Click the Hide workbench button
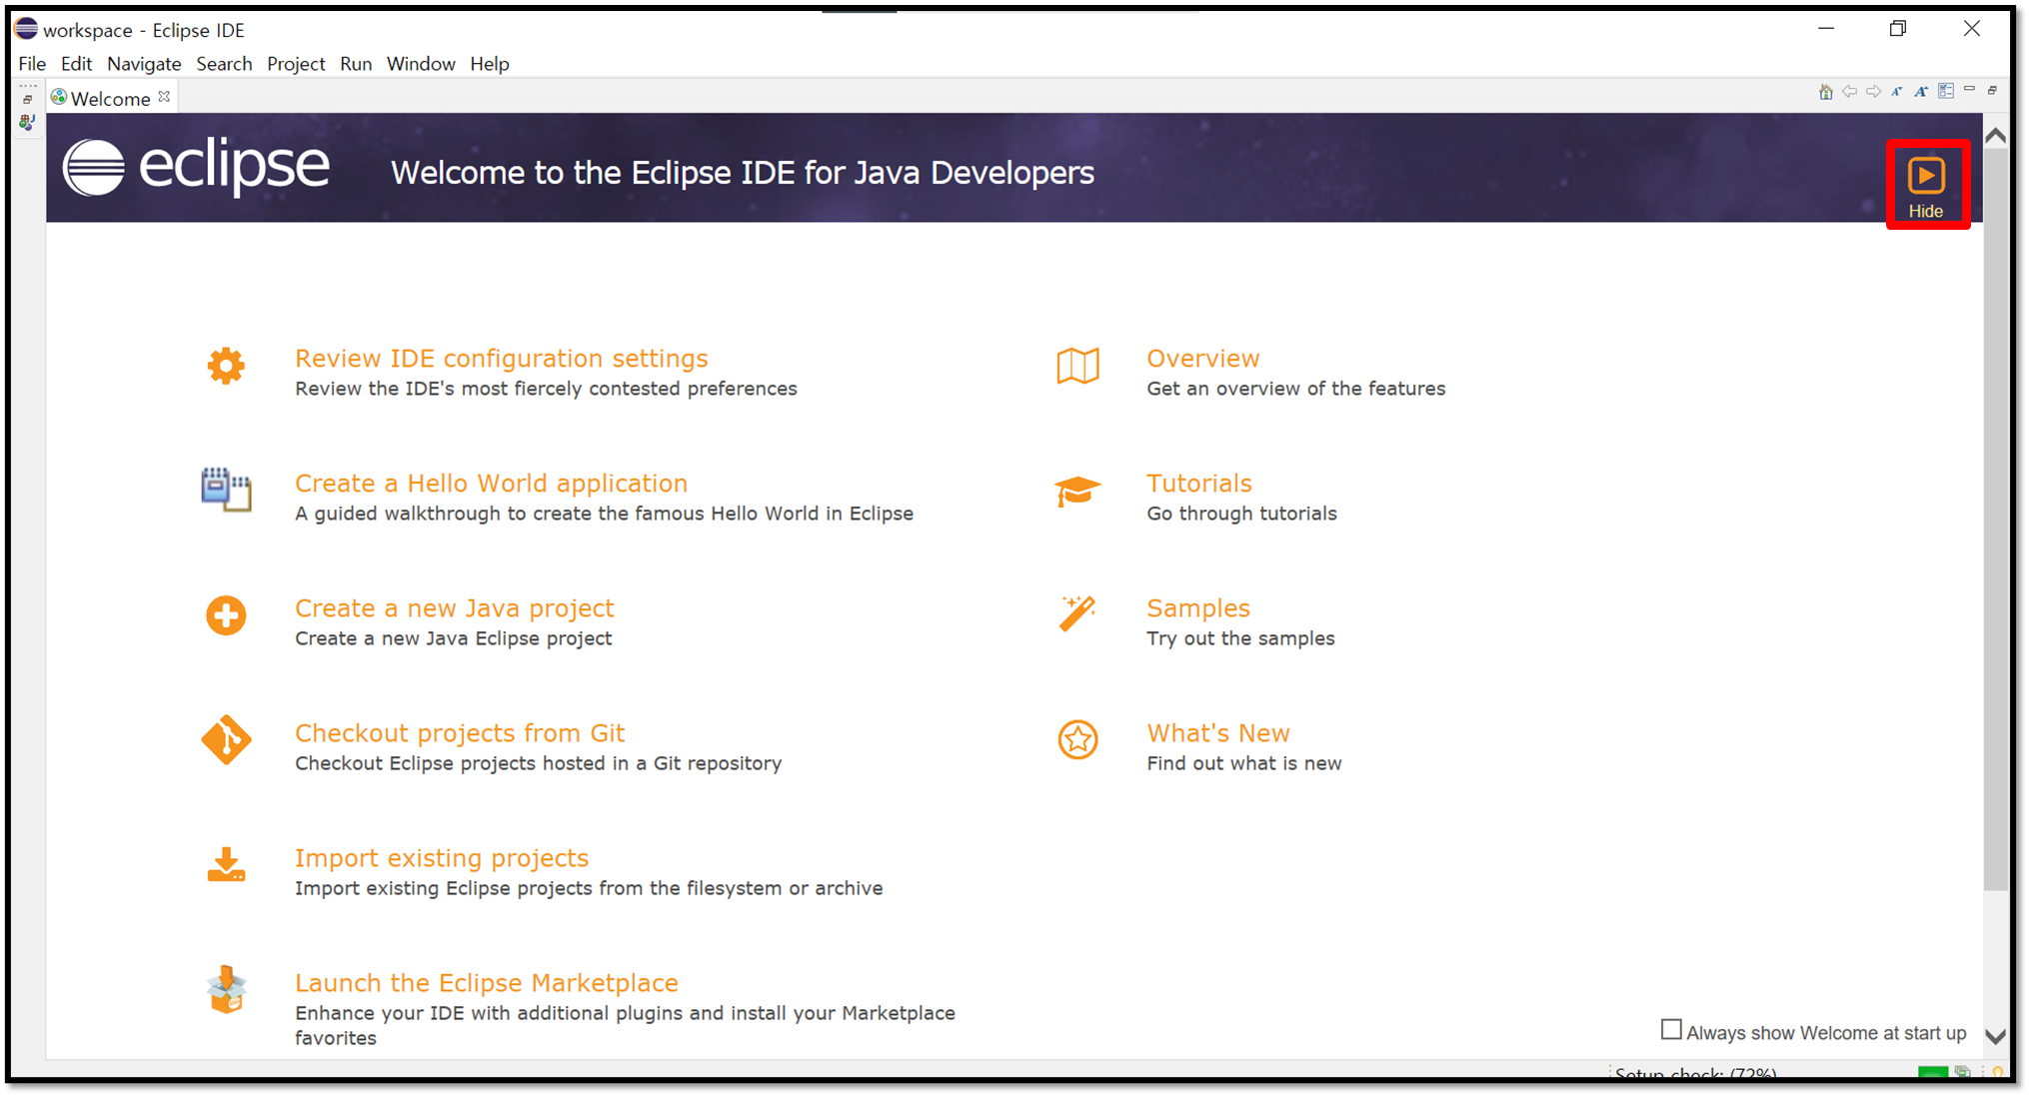Screen dimensions: 2029x1096 click(1926, 186)
